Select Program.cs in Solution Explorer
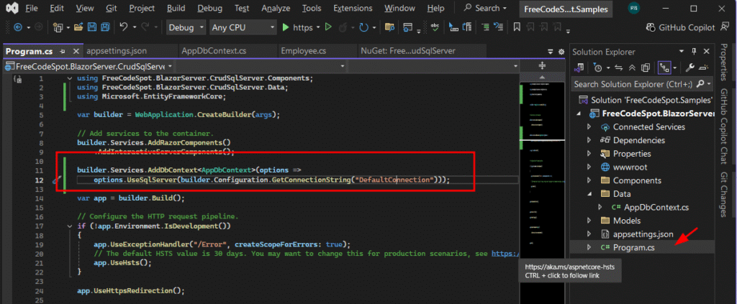 (633, 247)
